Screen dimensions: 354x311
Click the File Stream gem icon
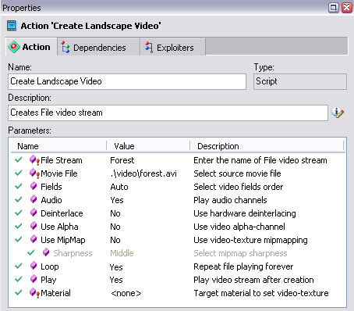click(x=34, y=159)
